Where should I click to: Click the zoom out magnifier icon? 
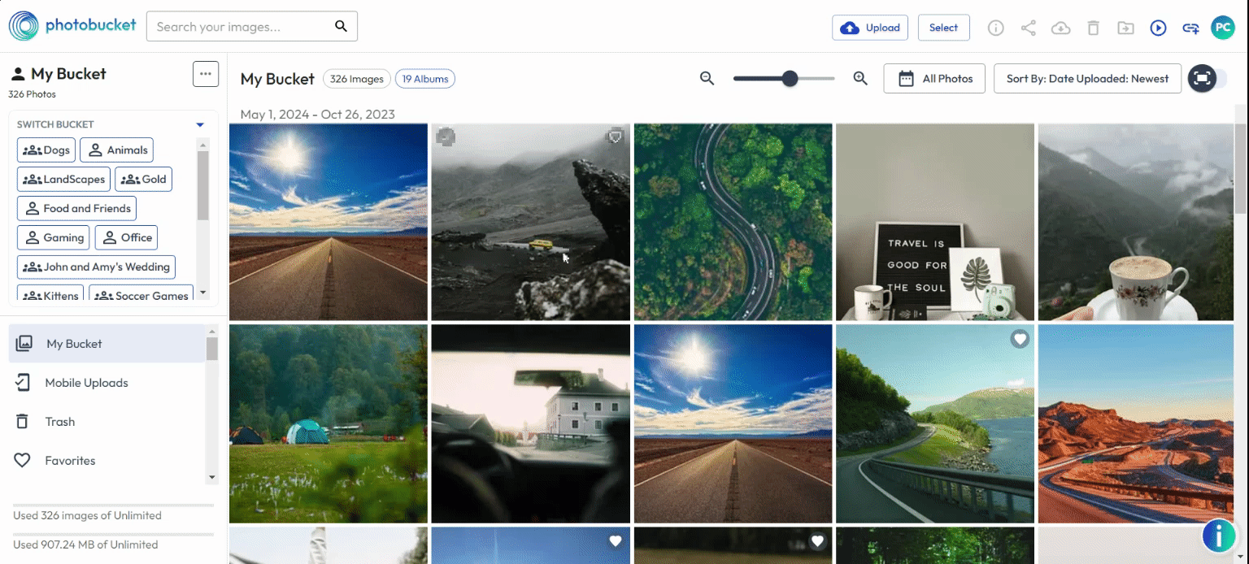coord(707,78)
